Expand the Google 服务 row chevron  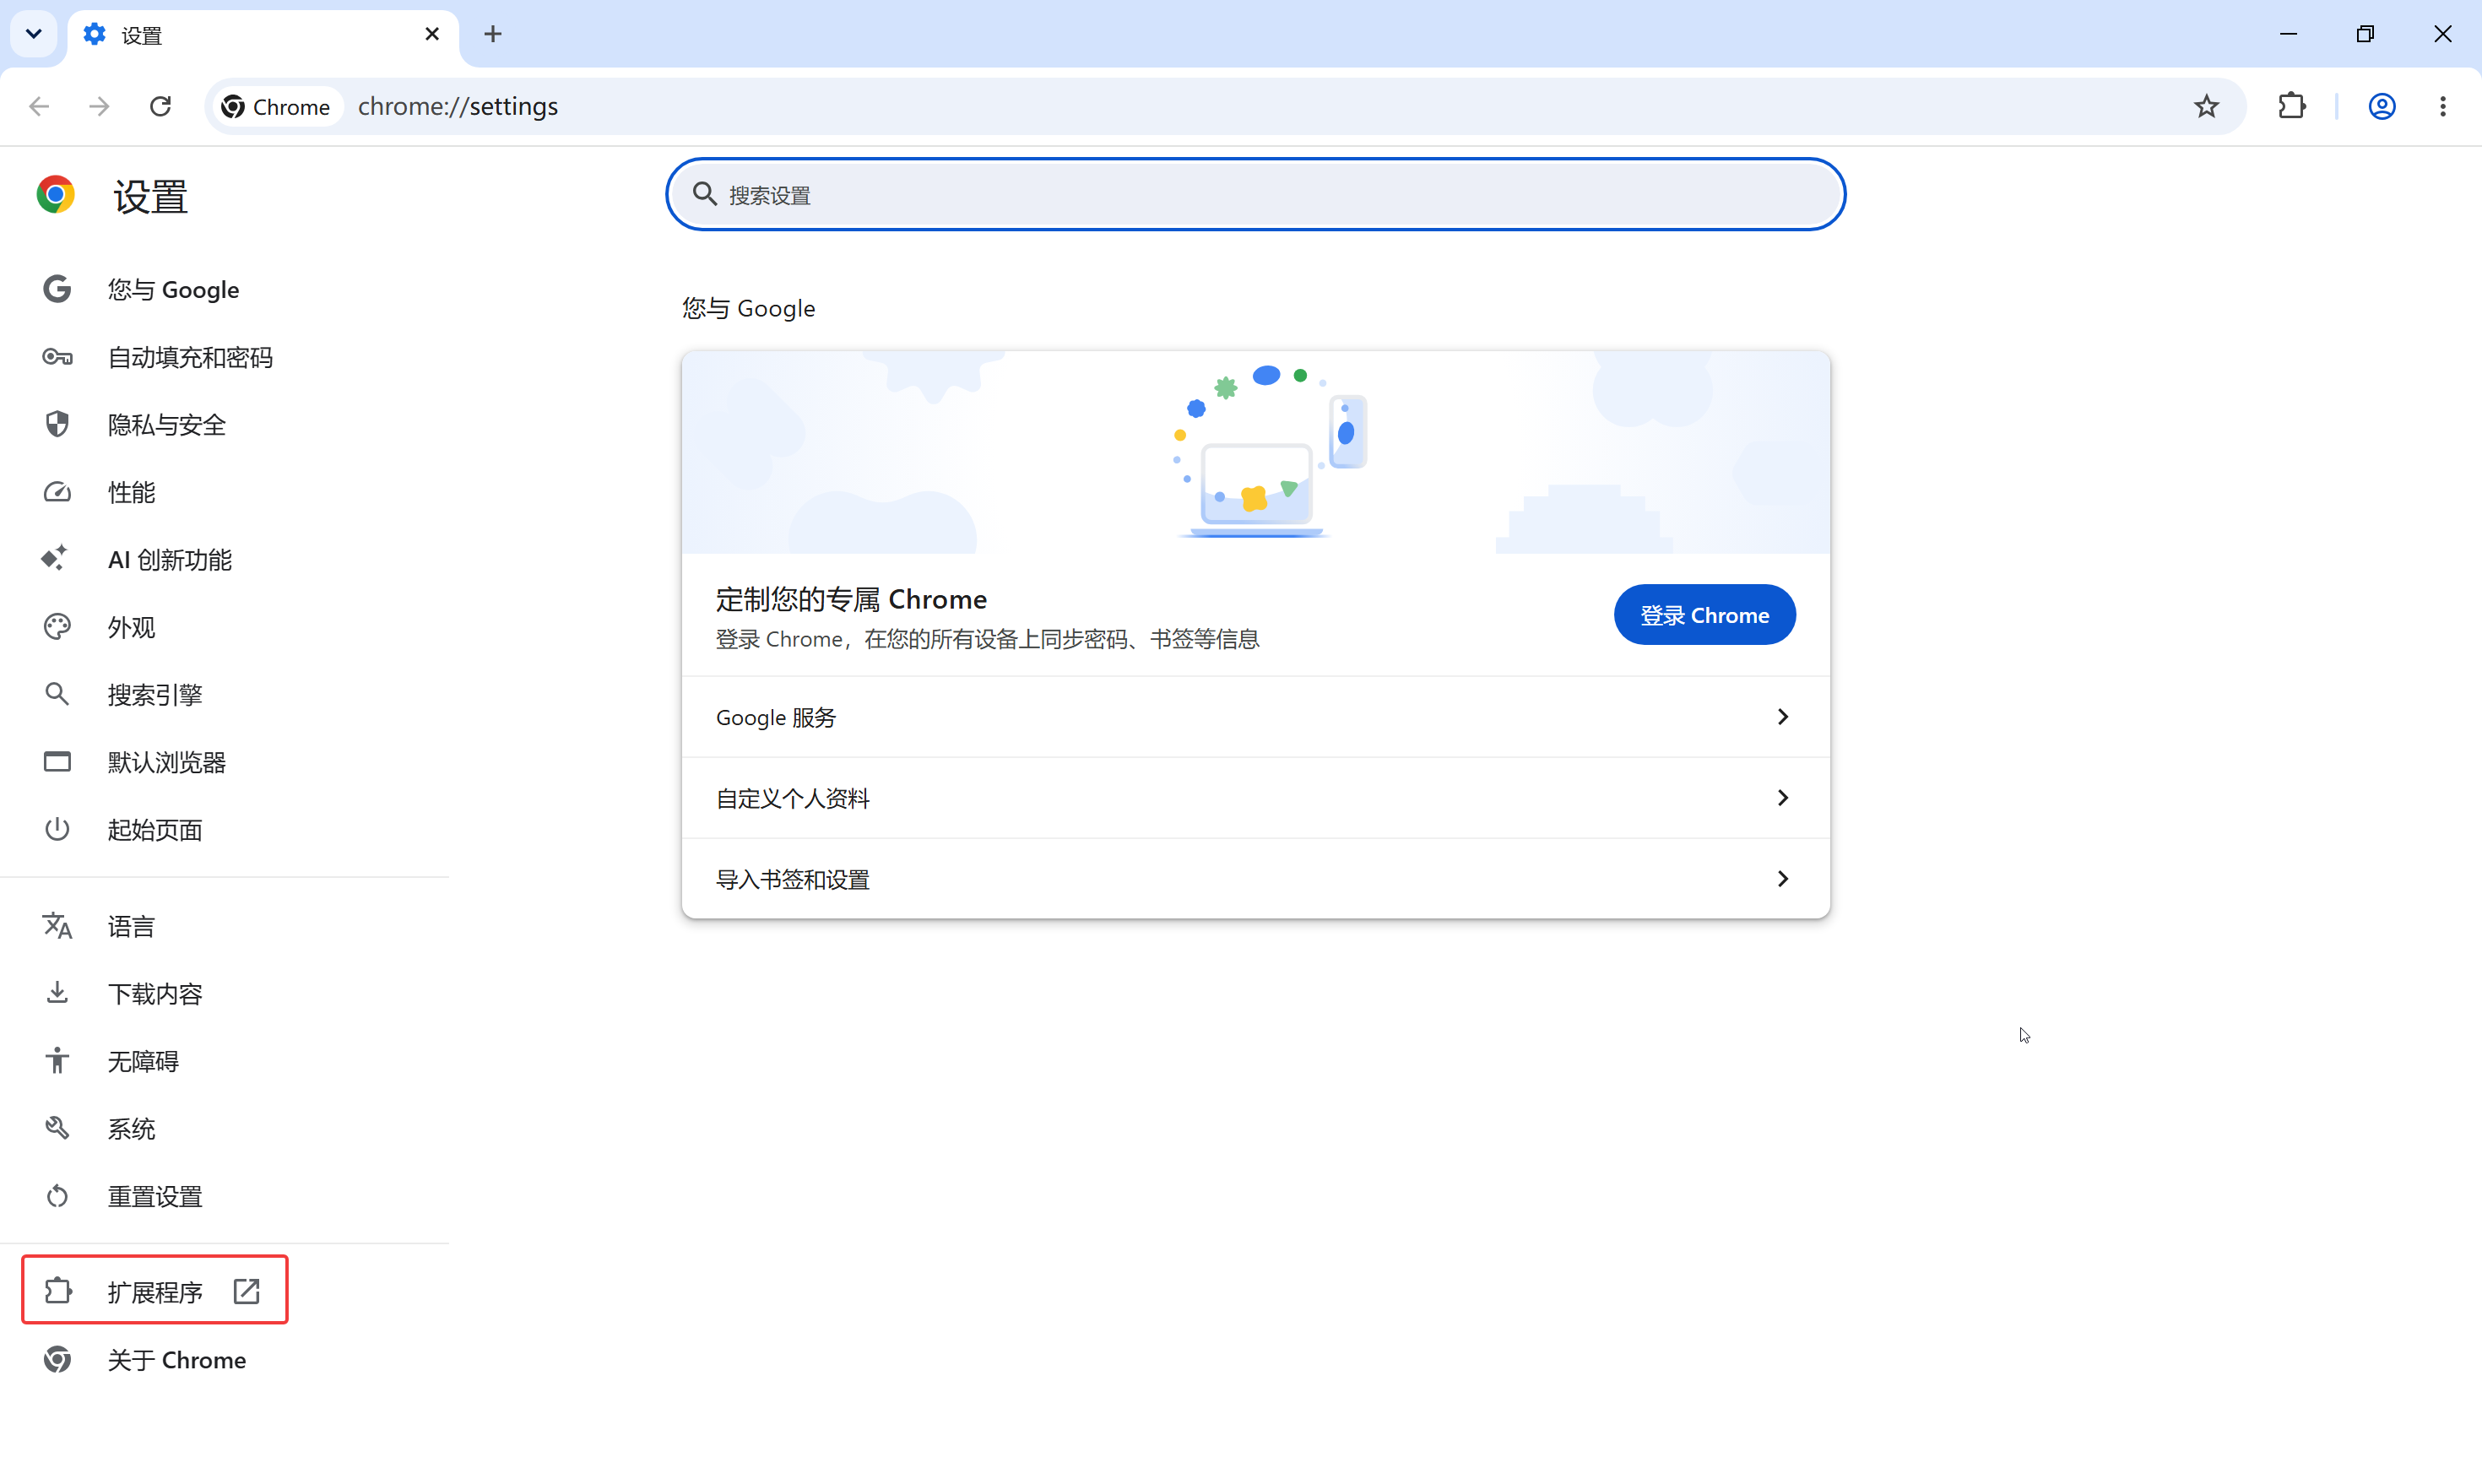pyautogui.click(x=1782, y=716)
